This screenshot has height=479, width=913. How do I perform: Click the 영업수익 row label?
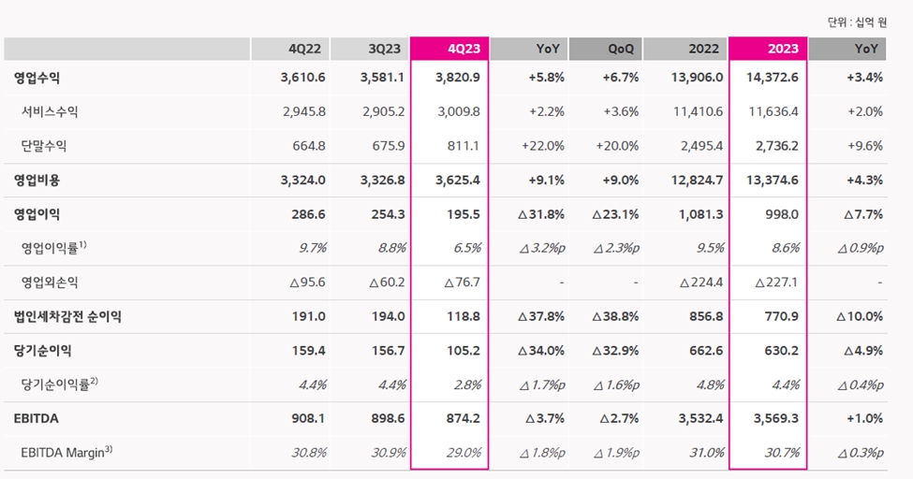point(37,77)
